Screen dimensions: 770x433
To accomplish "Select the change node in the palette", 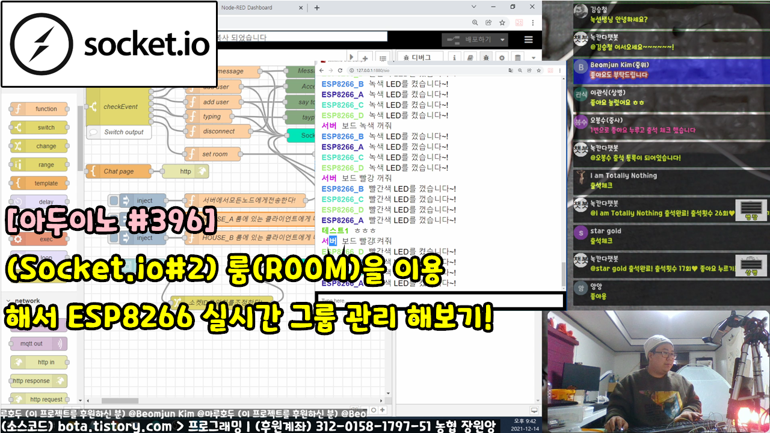I will (x=38, y=146).
